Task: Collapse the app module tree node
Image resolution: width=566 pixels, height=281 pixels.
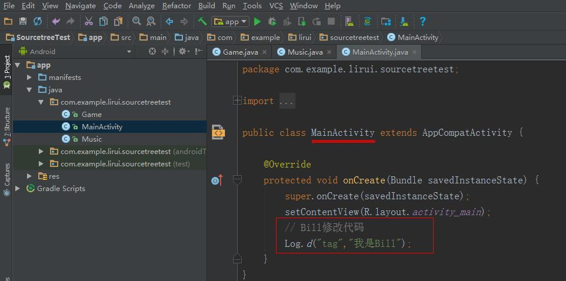Action: tap(18, 65)
